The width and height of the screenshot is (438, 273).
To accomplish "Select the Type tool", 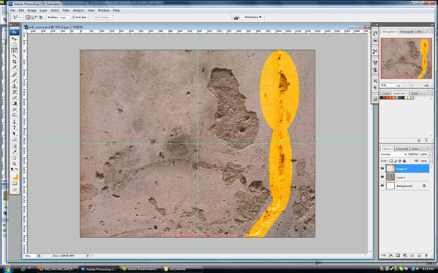I will tap(15, 128).
